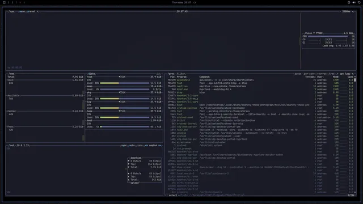The image size is (363, 204).
Task: Select the rcu_preempt process row
Action: (260, 148)
